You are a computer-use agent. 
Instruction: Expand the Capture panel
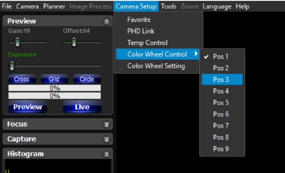(x=107, y=139)
